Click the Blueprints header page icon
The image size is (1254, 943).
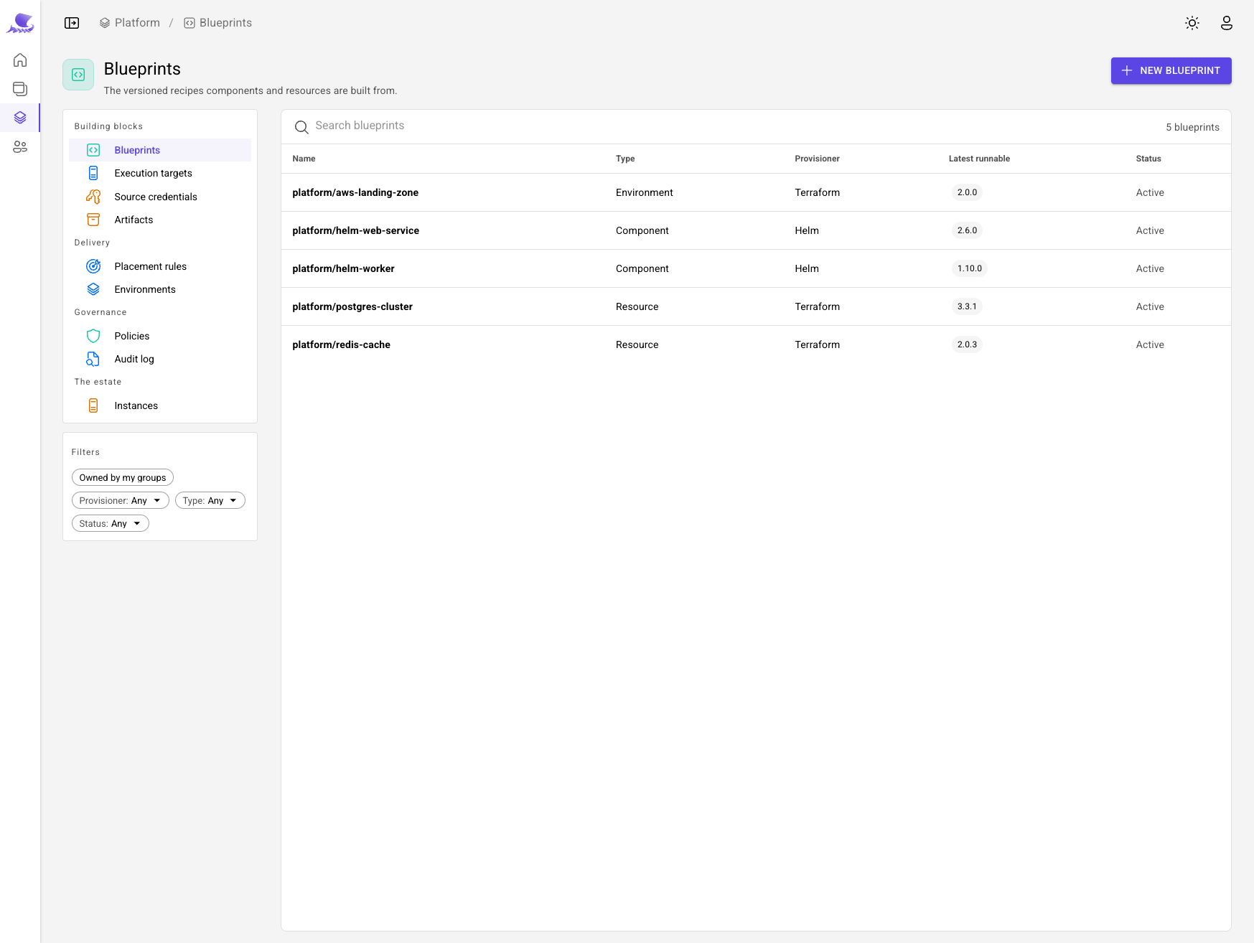[x=78, y=75]
